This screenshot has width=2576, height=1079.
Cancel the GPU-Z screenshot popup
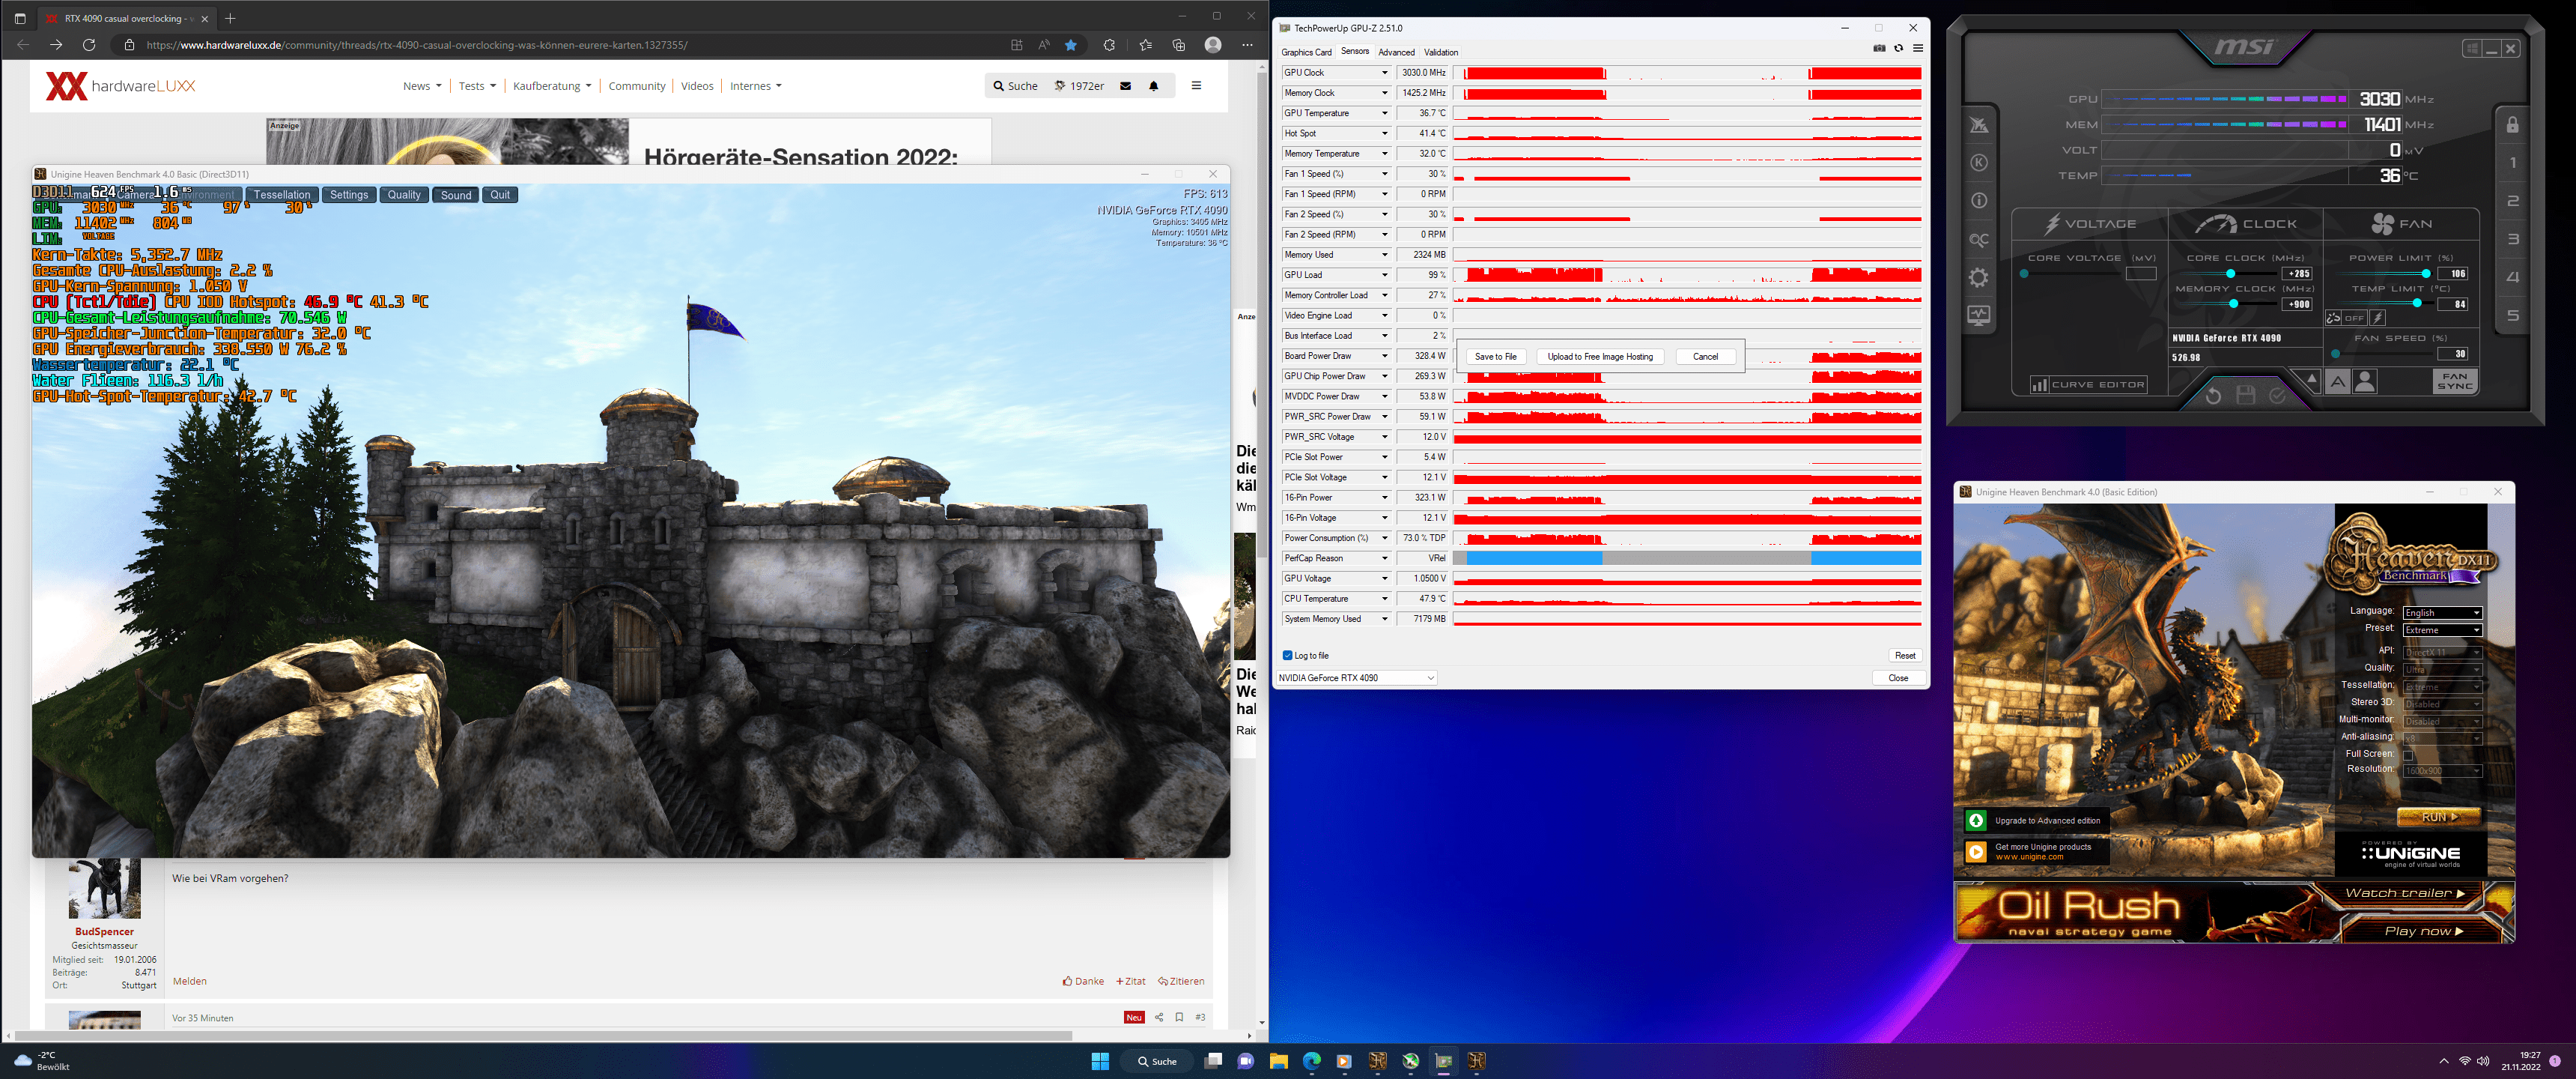coord(1705,357)
